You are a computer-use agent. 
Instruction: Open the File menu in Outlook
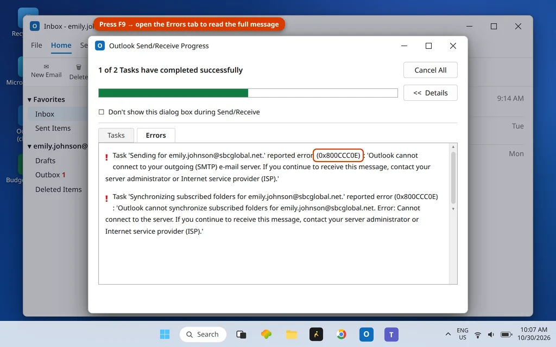36,46
